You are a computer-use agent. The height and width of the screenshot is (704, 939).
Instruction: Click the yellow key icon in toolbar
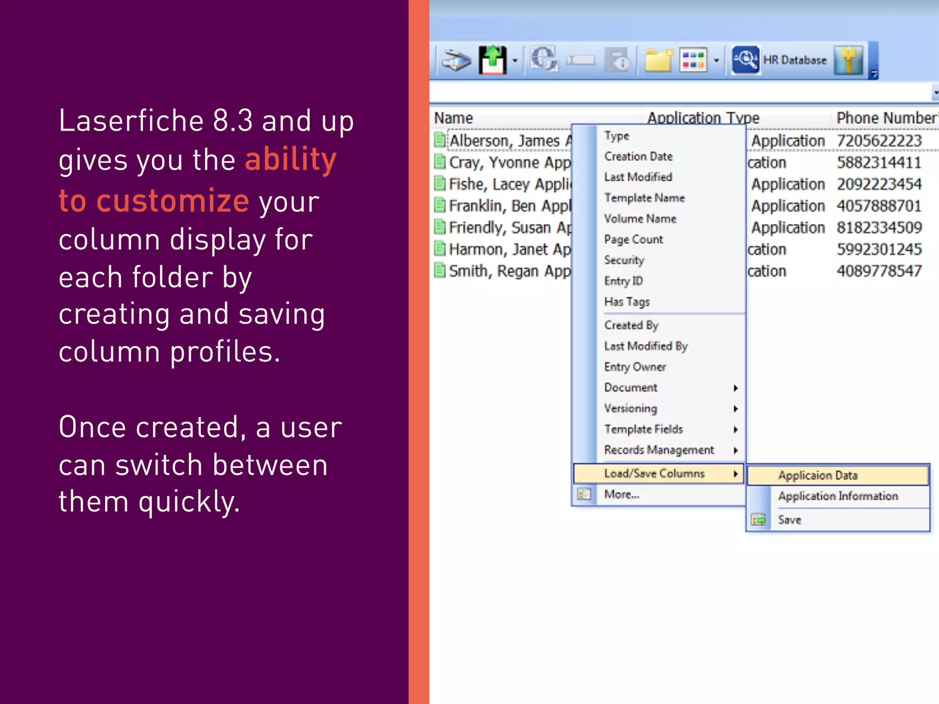coord(849,60)
